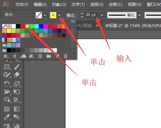Open the stroke color dropdown arrow
The height and width of the screenshot is (128, 161).
59,15
